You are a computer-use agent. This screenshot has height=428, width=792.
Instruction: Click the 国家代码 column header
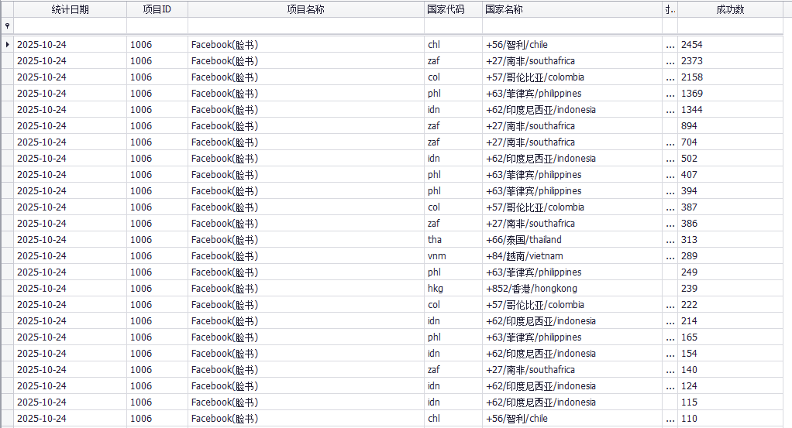click(453, 9)
